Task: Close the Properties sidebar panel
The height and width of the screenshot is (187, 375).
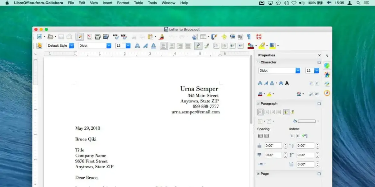Action: click(x=319, y=55)
